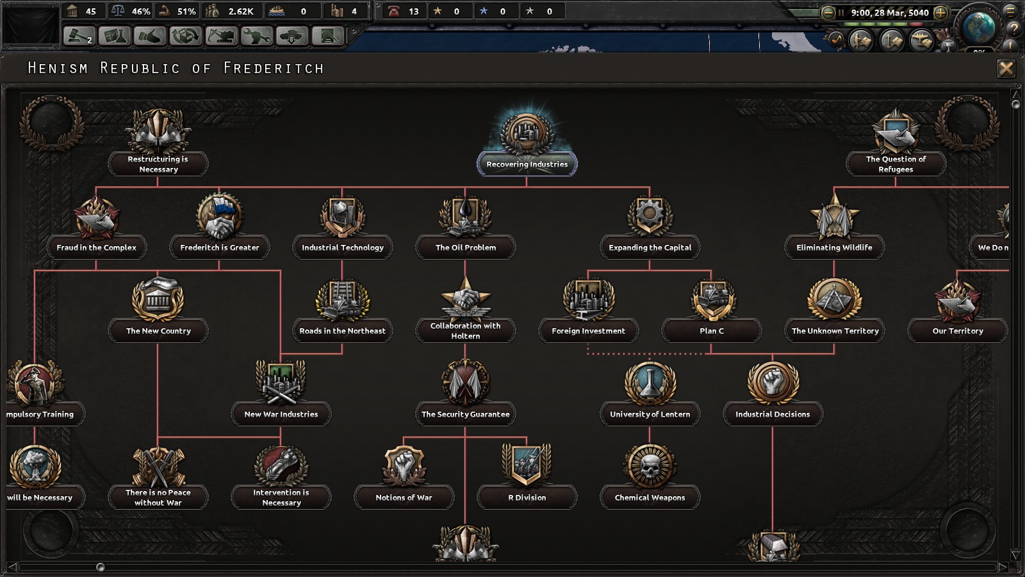1025x577 pixels.
Task: Select The Oil Problem focus icon
Action: 466,217
